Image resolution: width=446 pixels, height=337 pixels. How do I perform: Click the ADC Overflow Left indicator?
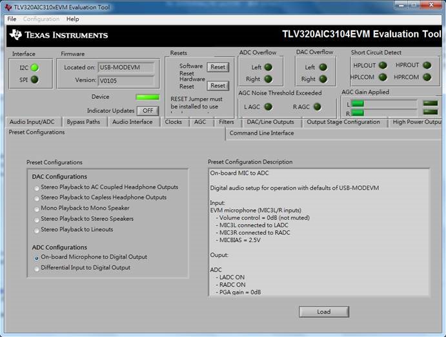coord(269,67)
